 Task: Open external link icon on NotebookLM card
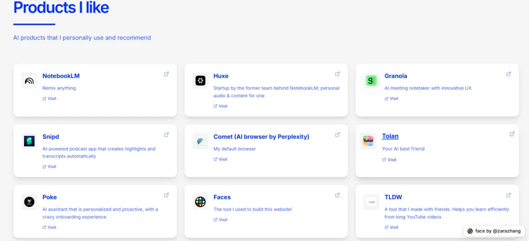(x=167, y=74)
